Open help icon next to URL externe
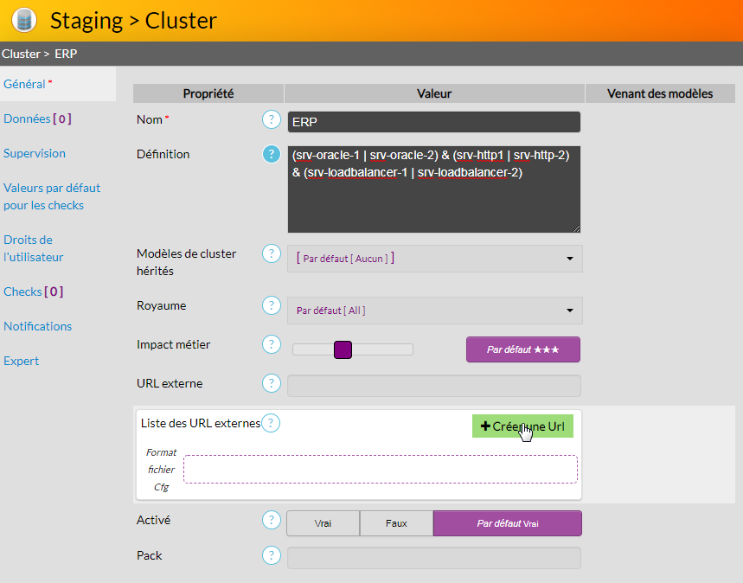Image resolution: width=743 pixels, height=583 pixels. click(x=272, y=383)
